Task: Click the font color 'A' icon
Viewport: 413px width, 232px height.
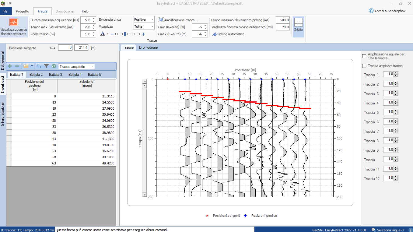Action: [x=103, y=34]
